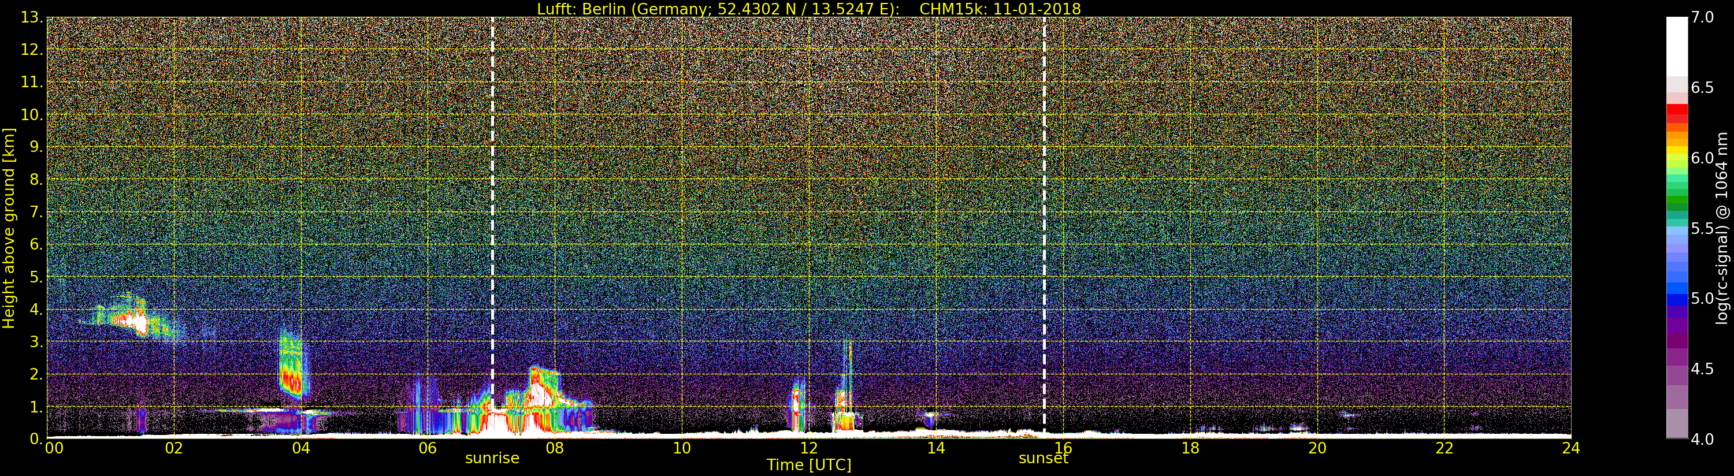Click the '5.5' colorbar tick value
The height and width of the screenshot is (476, 1734).
point(1702,228)
